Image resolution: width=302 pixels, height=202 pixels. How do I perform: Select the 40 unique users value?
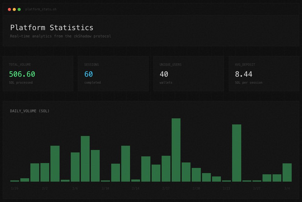(x=164, y=74)
